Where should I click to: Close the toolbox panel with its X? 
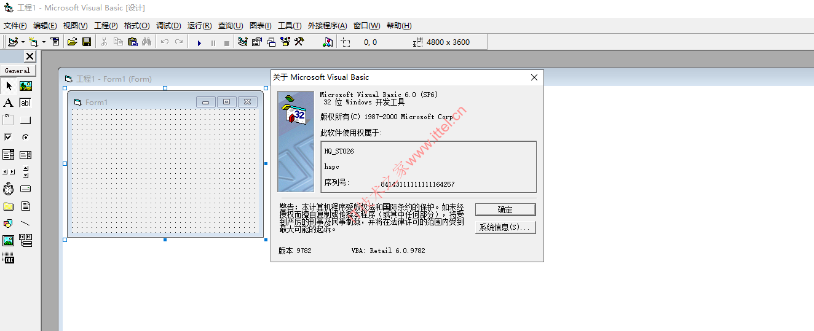[x=30, y=56]
